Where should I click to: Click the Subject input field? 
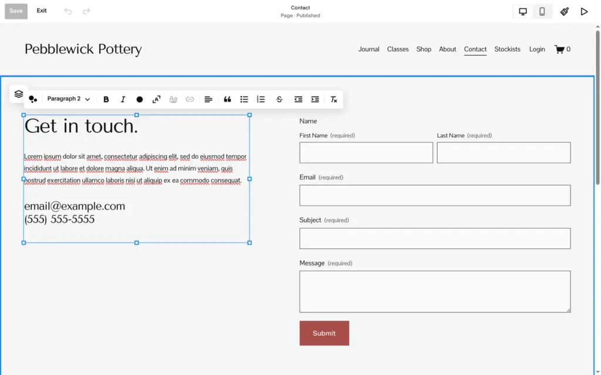tap(435, 238)
